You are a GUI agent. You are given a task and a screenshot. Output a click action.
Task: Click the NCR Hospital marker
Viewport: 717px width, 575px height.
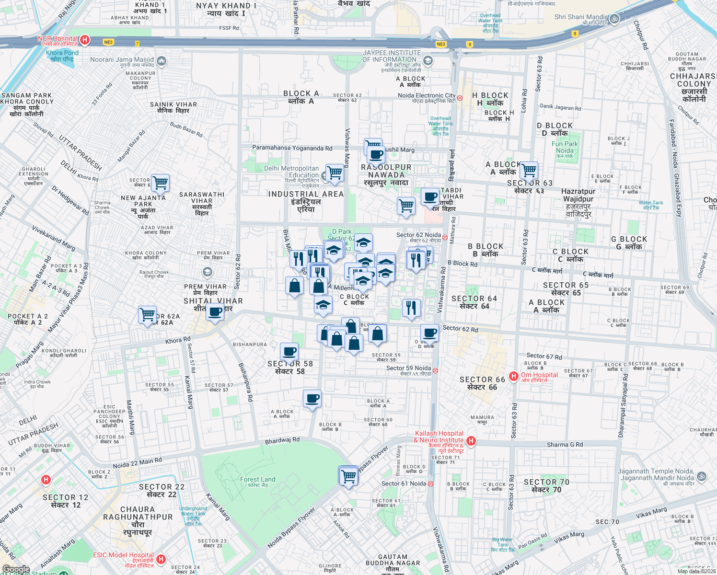(x=83, y=39)
